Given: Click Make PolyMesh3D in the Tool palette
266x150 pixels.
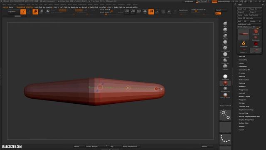Looking at the screenshot, I should pos(252,15).
